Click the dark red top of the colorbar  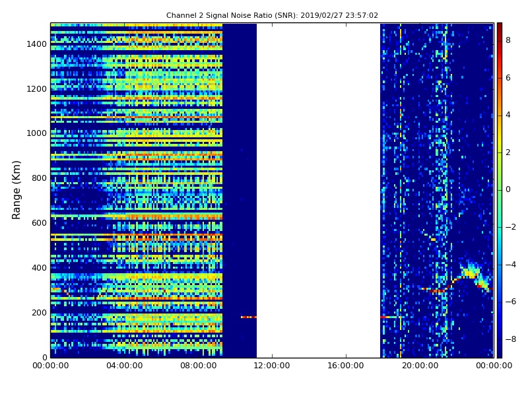[500, 27]
